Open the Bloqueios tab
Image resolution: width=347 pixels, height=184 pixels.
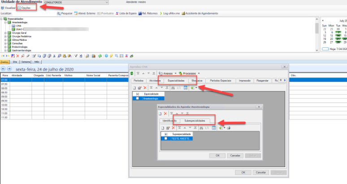pyautogui.click(x=197, y=81)
